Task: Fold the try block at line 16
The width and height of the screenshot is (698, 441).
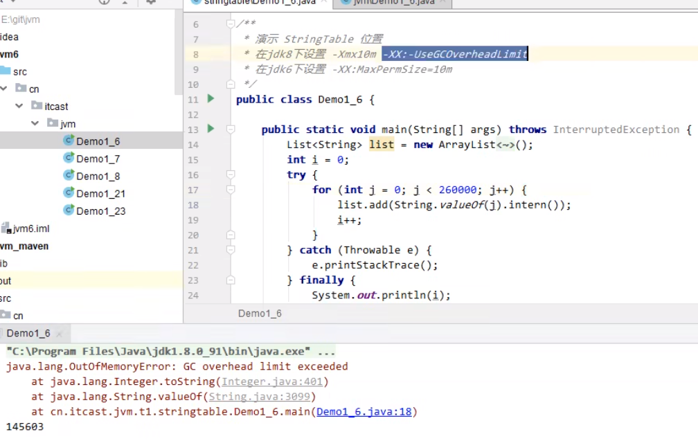Action: pyautogui.click(x=231, y=174)
